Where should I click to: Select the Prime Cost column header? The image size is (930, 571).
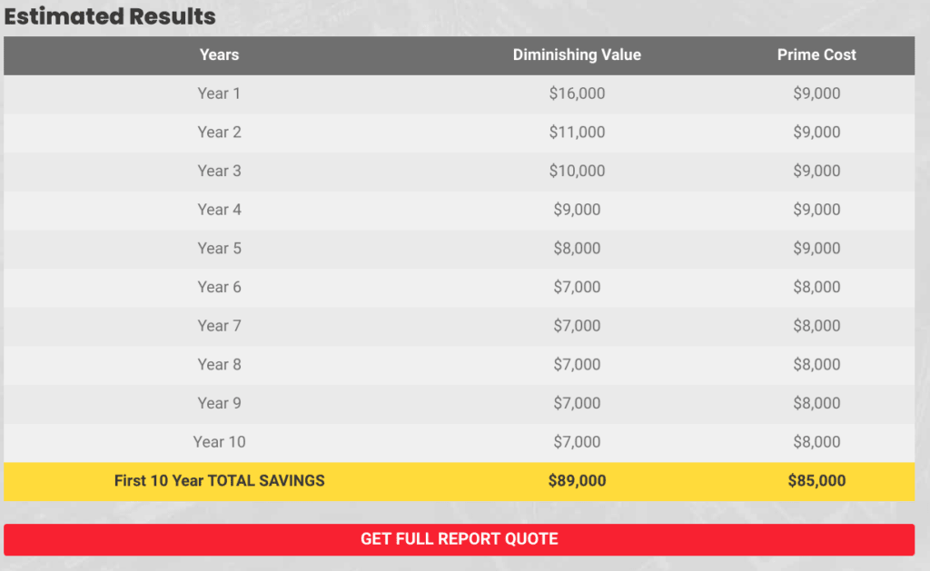point(816,54)
